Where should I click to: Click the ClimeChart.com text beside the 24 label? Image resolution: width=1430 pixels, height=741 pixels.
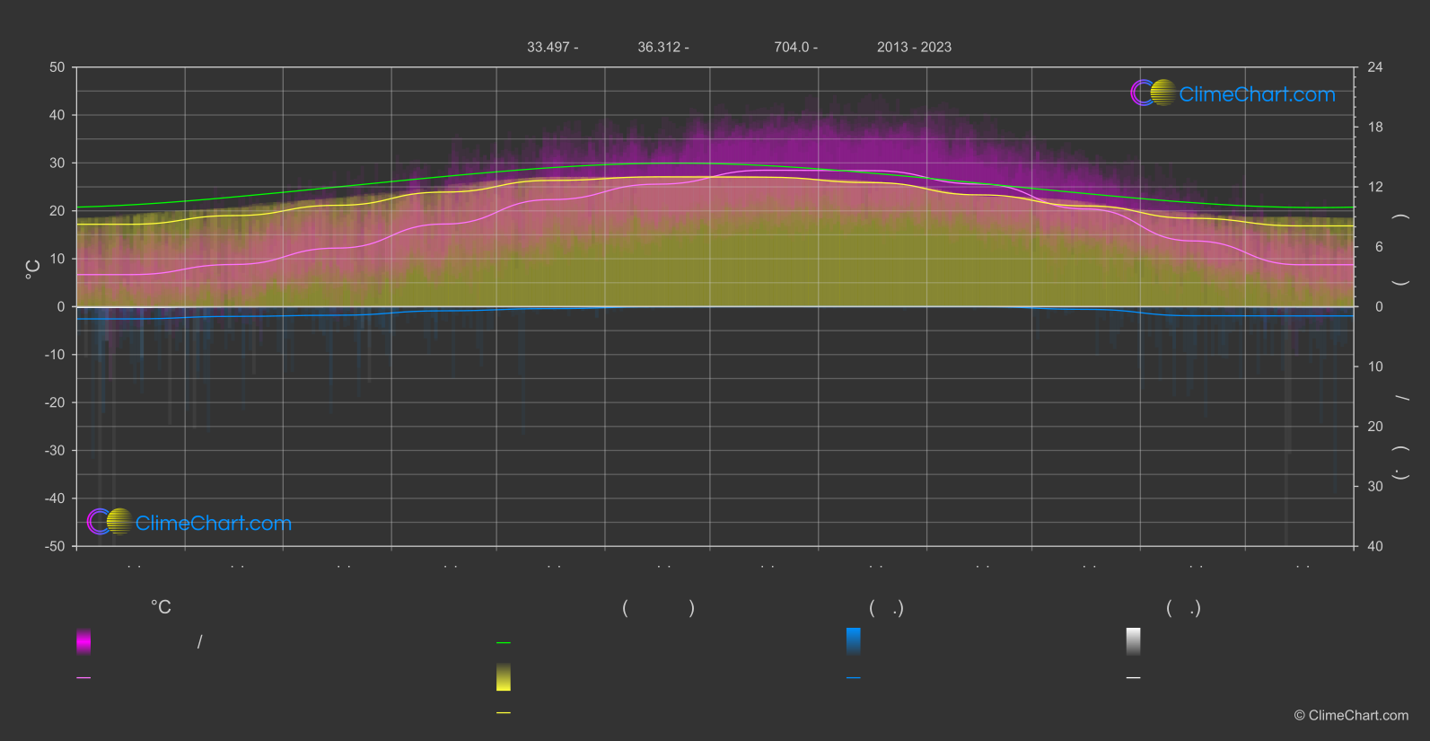point(1257,94)
